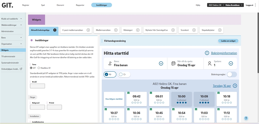259x124 pixels.
Task: Open Onlinehjälpen external link icon
Action: click(21, 69)
